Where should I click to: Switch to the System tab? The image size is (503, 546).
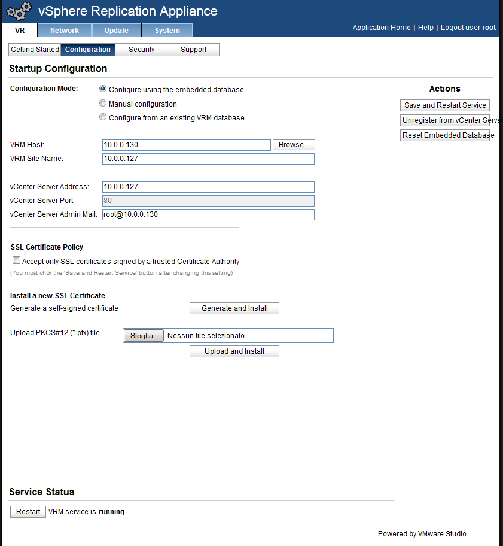(x=166, y=30)
